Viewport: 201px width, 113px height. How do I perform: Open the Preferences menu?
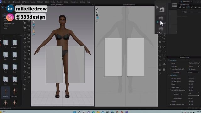pos(74,2)
